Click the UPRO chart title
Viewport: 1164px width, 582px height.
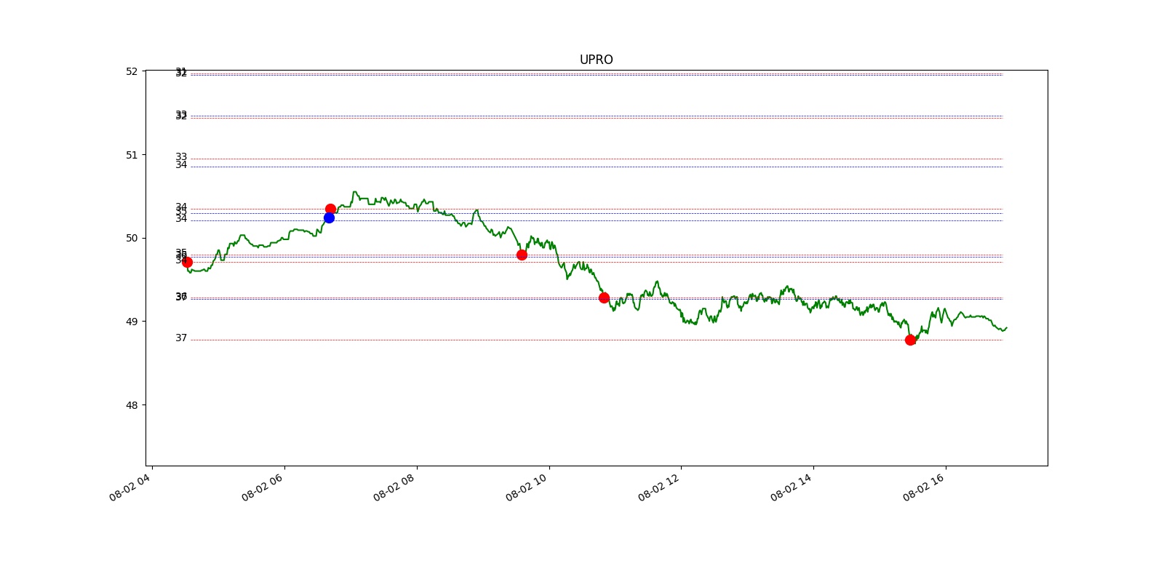596,60
